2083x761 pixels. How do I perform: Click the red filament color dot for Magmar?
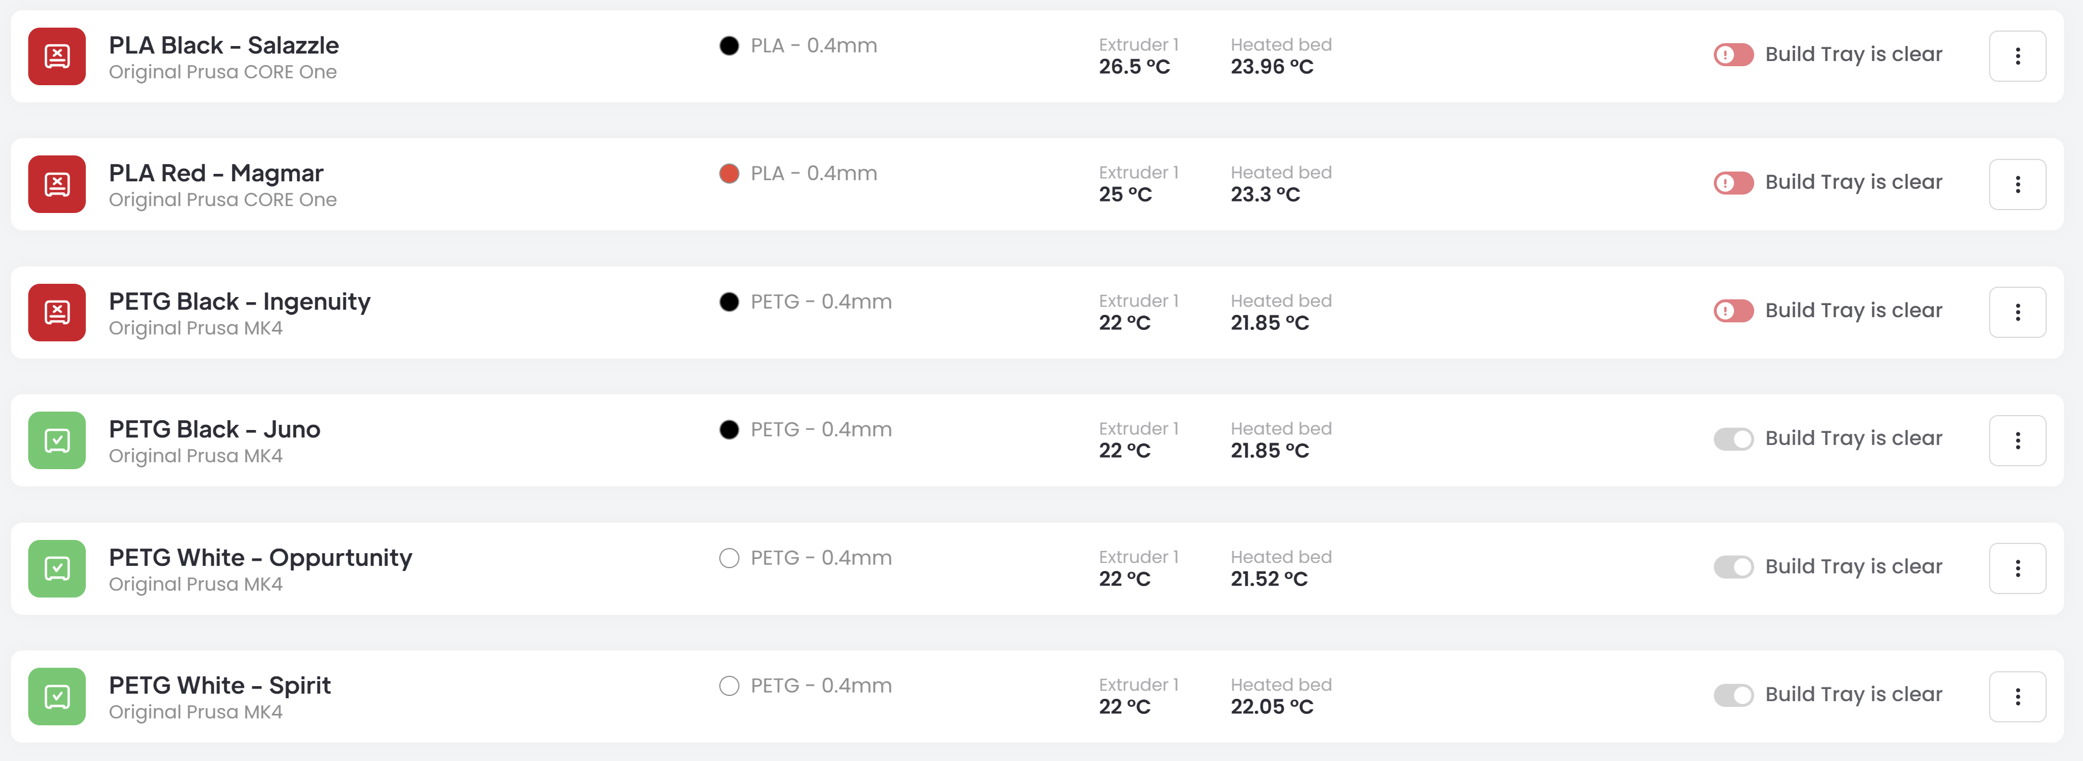pyautogui.click(x=729, y=174)
